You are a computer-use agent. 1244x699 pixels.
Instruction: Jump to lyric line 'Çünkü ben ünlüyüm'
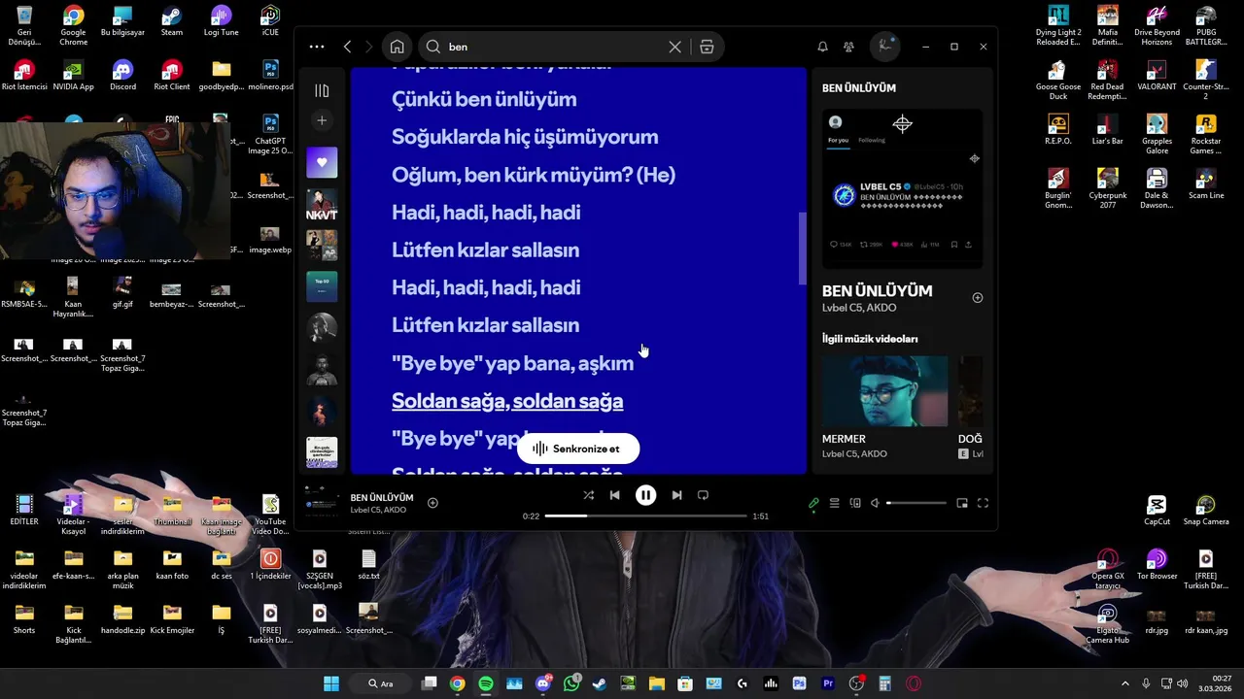484,99
